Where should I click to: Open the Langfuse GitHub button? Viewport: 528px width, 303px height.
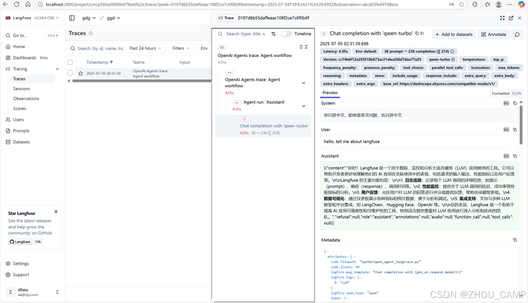[20, 241]
